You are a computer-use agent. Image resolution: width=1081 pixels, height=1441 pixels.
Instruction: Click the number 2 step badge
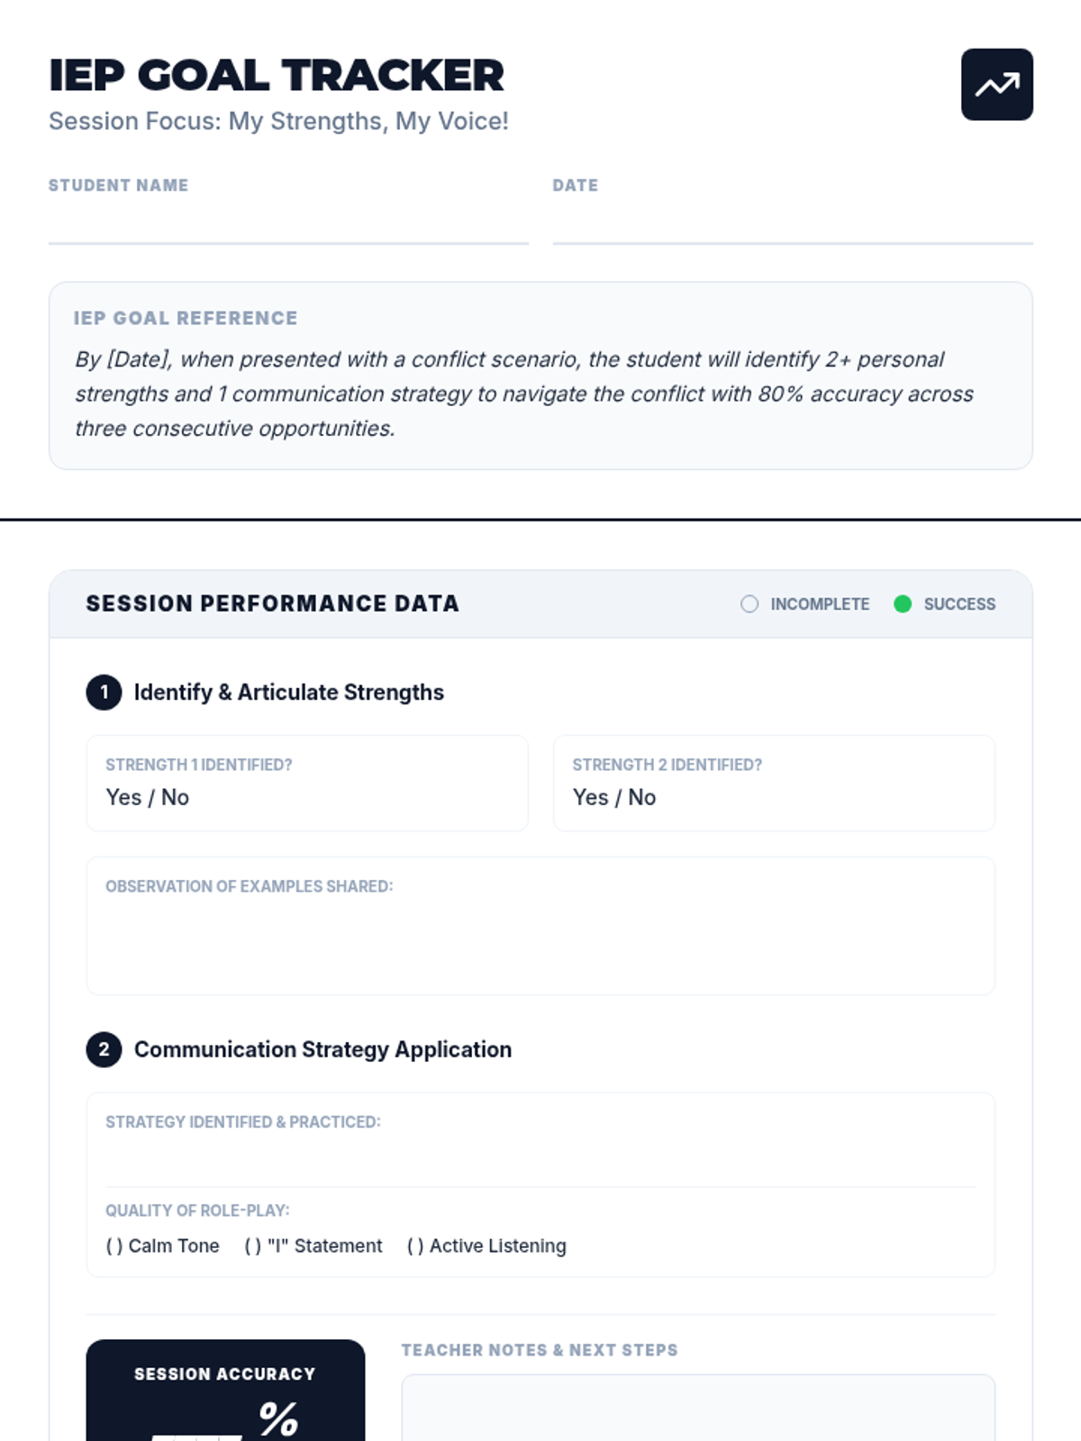[104, 1050]
